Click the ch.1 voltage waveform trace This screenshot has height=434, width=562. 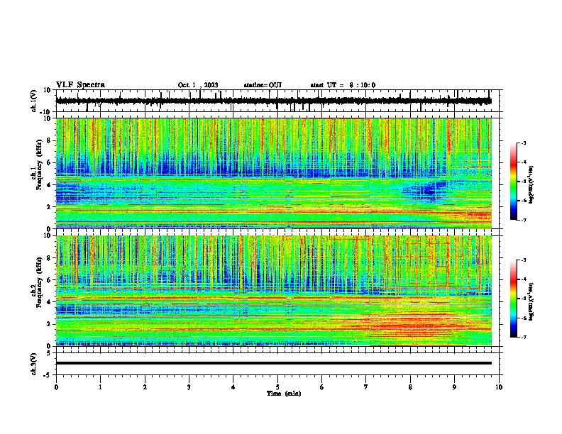[x=273, y=101]
